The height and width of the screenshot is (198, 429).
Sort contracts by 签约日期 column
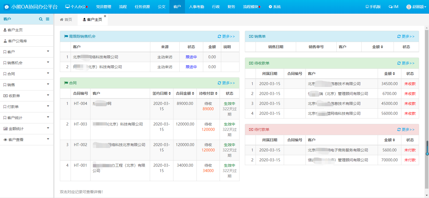[x=162, y=93]
